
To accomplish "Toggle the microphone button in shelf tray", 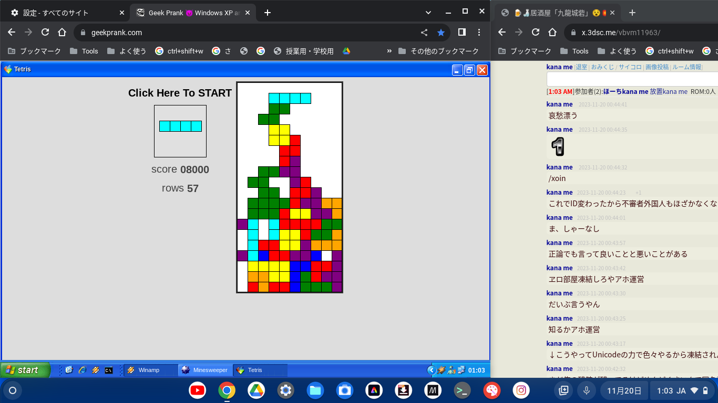I will pyautogui.click(x=586, y=390).
